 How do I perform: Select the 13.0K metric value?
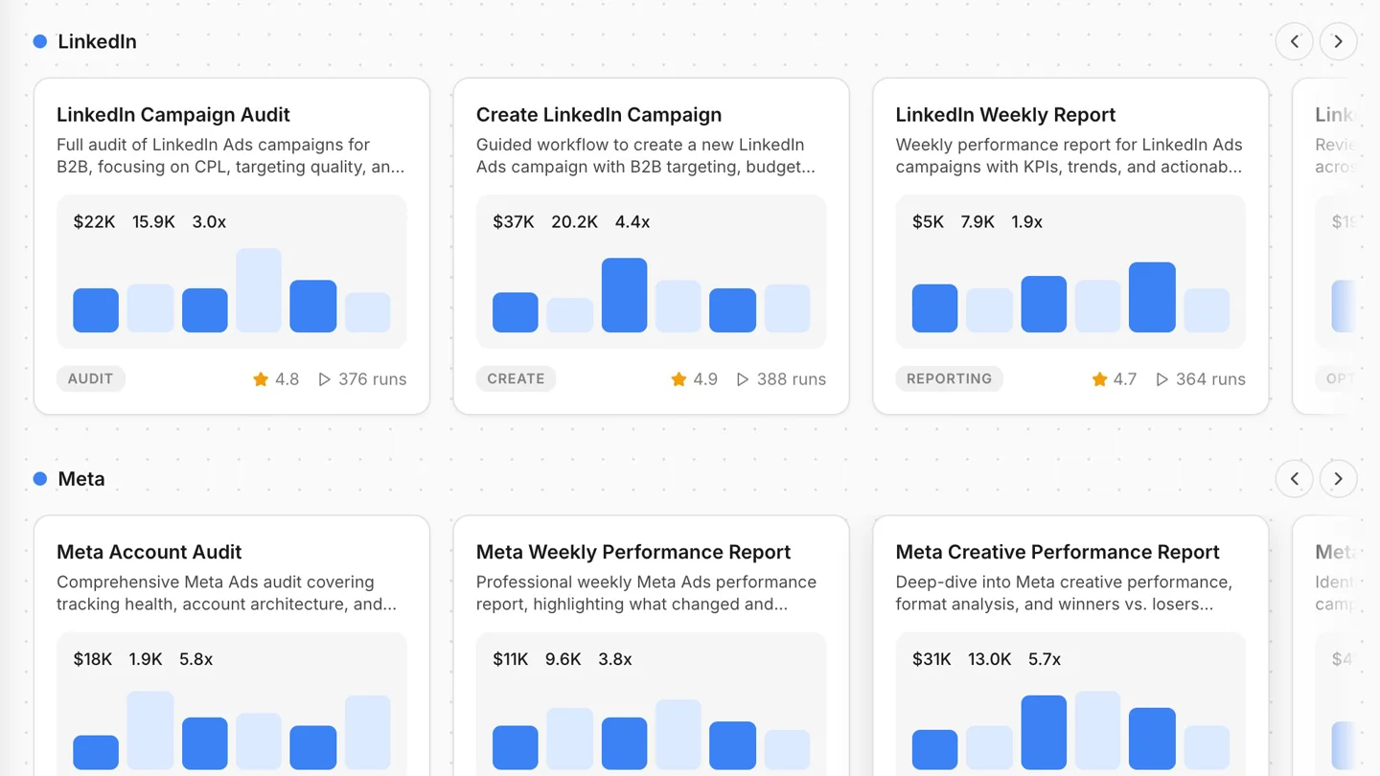[989, 659]
